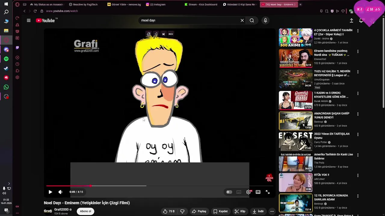Share the video with Paylaş

coord(199,211)
